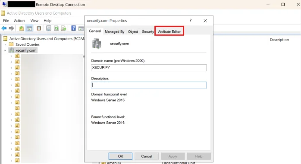The image size is (301, 164).
Task: Open Help with blue question mark icon
Action: click(x=73, y=28)
